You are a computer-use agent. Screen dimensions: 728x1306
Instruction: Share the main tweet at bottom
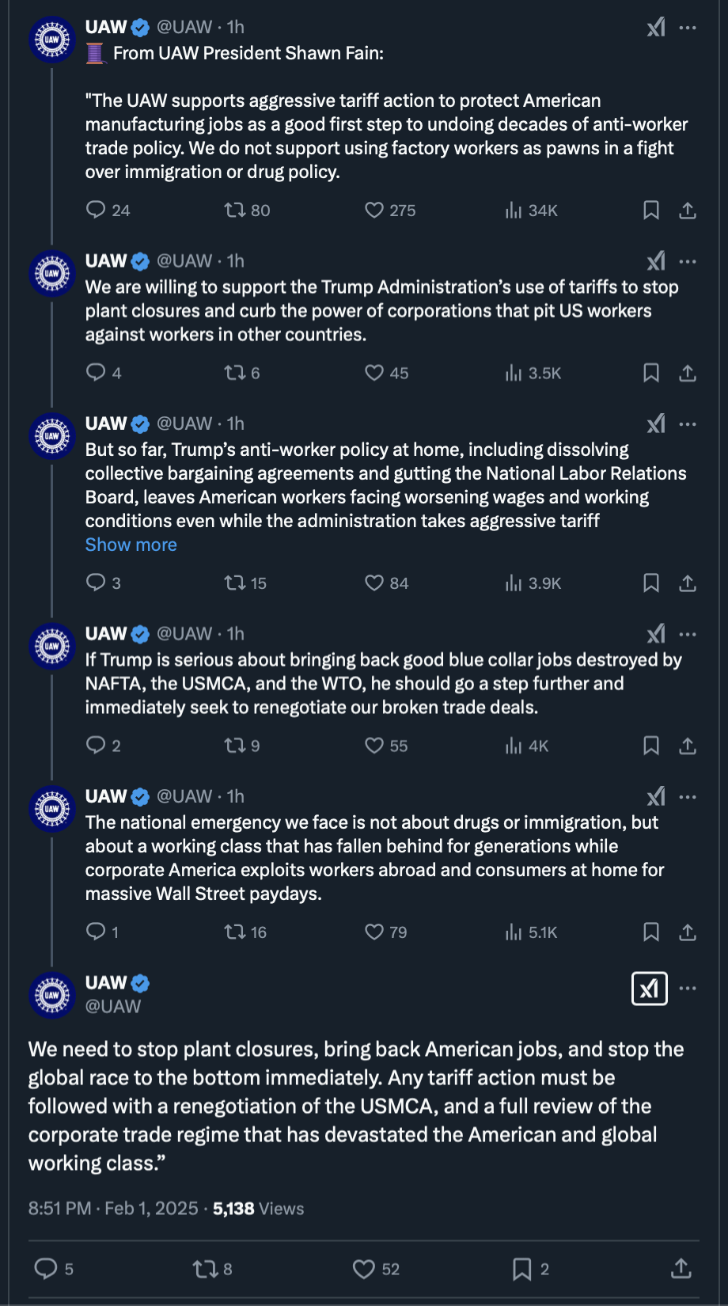pos(681,1270)
